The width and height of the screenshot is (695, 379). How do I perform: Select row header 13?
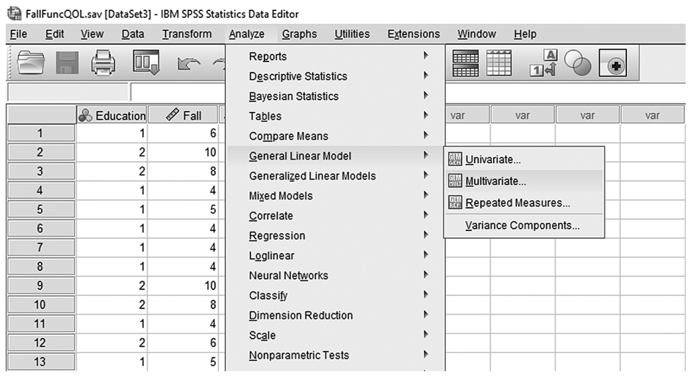(x=41, y=362)
